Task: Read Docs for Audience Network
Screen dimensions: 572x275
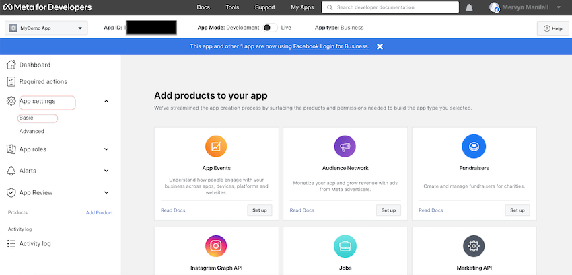Action: pyautogui.click(x=301, y=210)
